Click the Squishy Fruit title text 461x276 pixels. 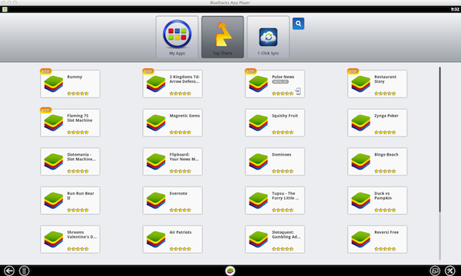coord(285,116)
